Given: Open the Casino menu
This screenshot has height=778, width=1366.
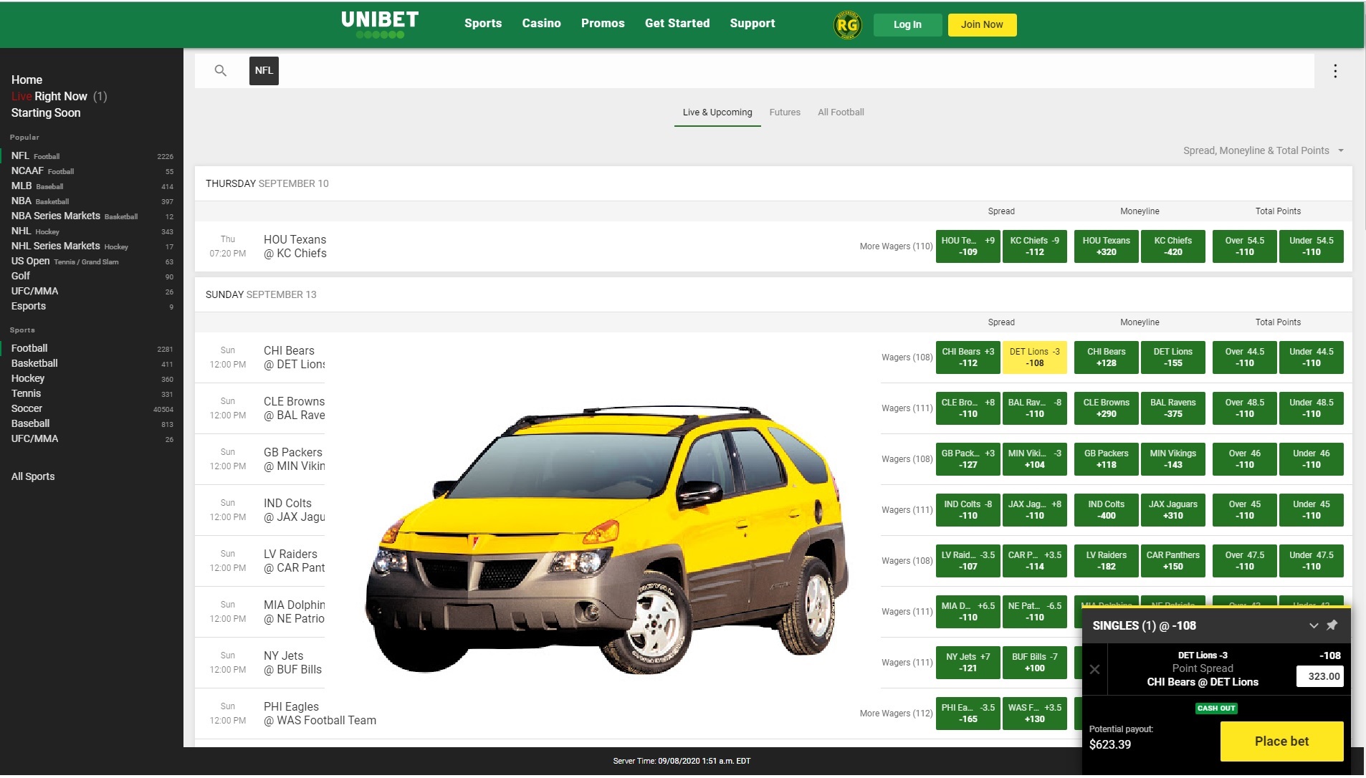Looking at the screenshot, I should pos(541,23).
